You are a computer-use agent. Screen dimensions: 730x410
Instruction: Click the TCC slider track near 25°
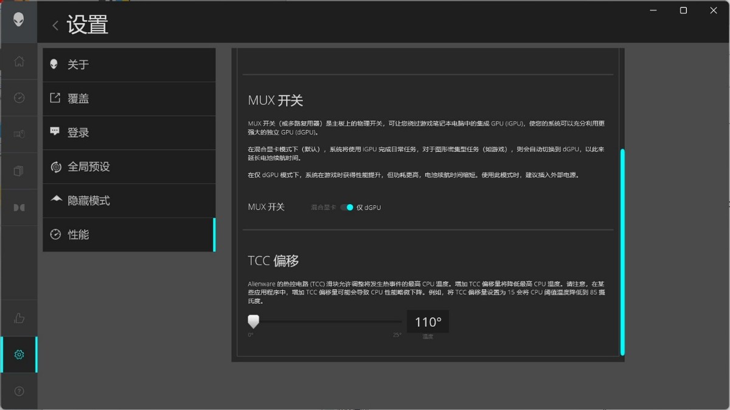click(395, 321)
